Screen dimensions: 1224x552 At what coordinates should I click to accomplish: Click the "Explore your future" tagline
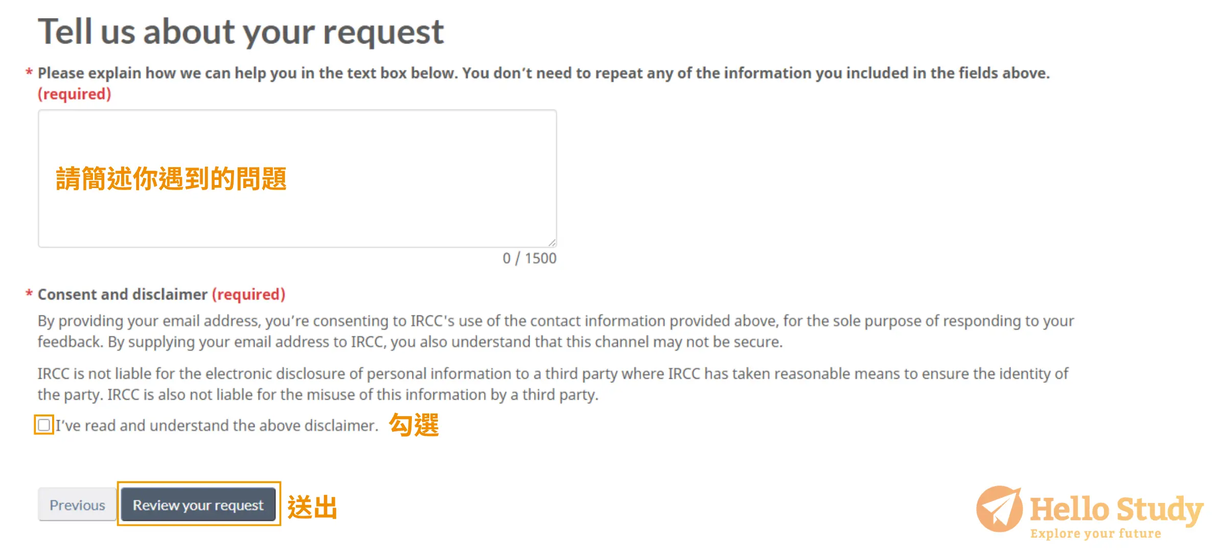(1096, 534)
